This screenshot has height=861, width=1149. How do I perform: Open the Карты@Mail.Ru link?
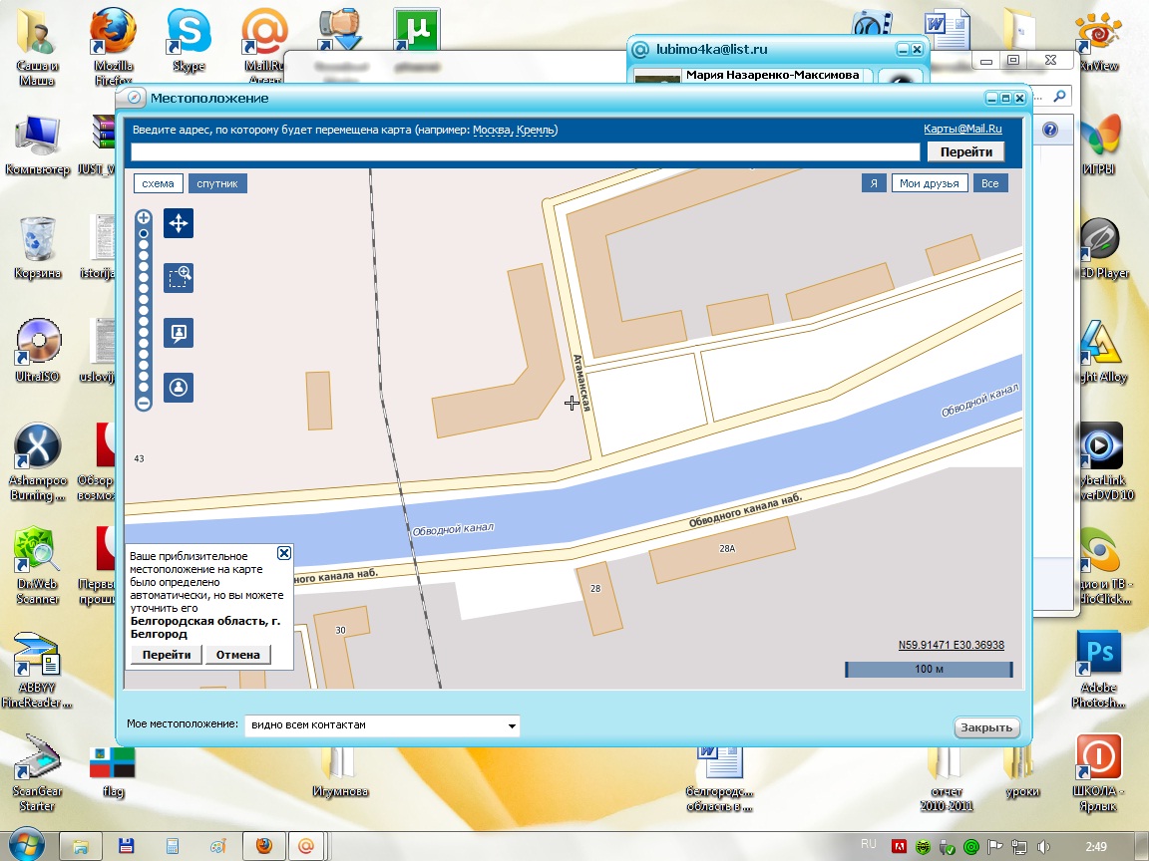pyautogui.click(x=962, y=129)
